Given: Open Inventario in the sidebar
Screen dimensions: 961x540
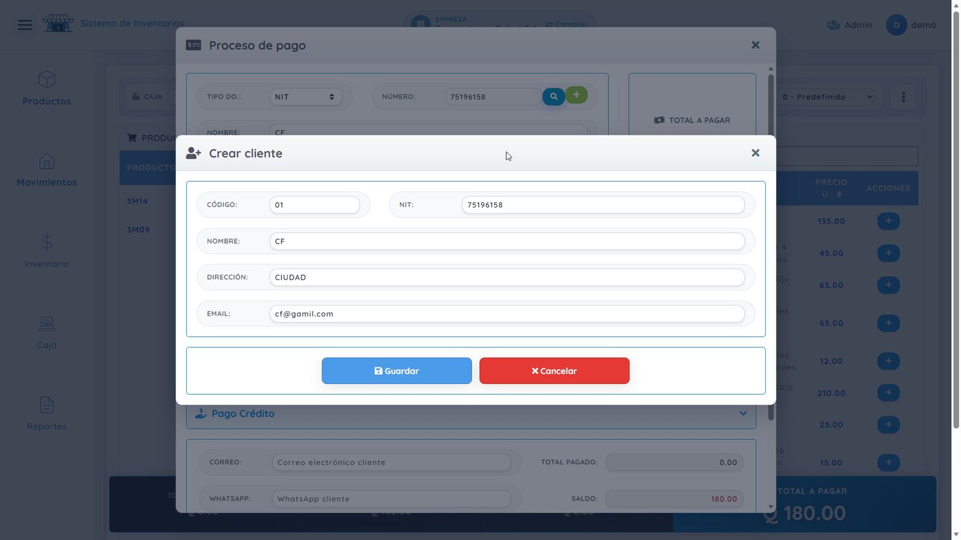Looking at the screenshot, I should click(47, 251).
